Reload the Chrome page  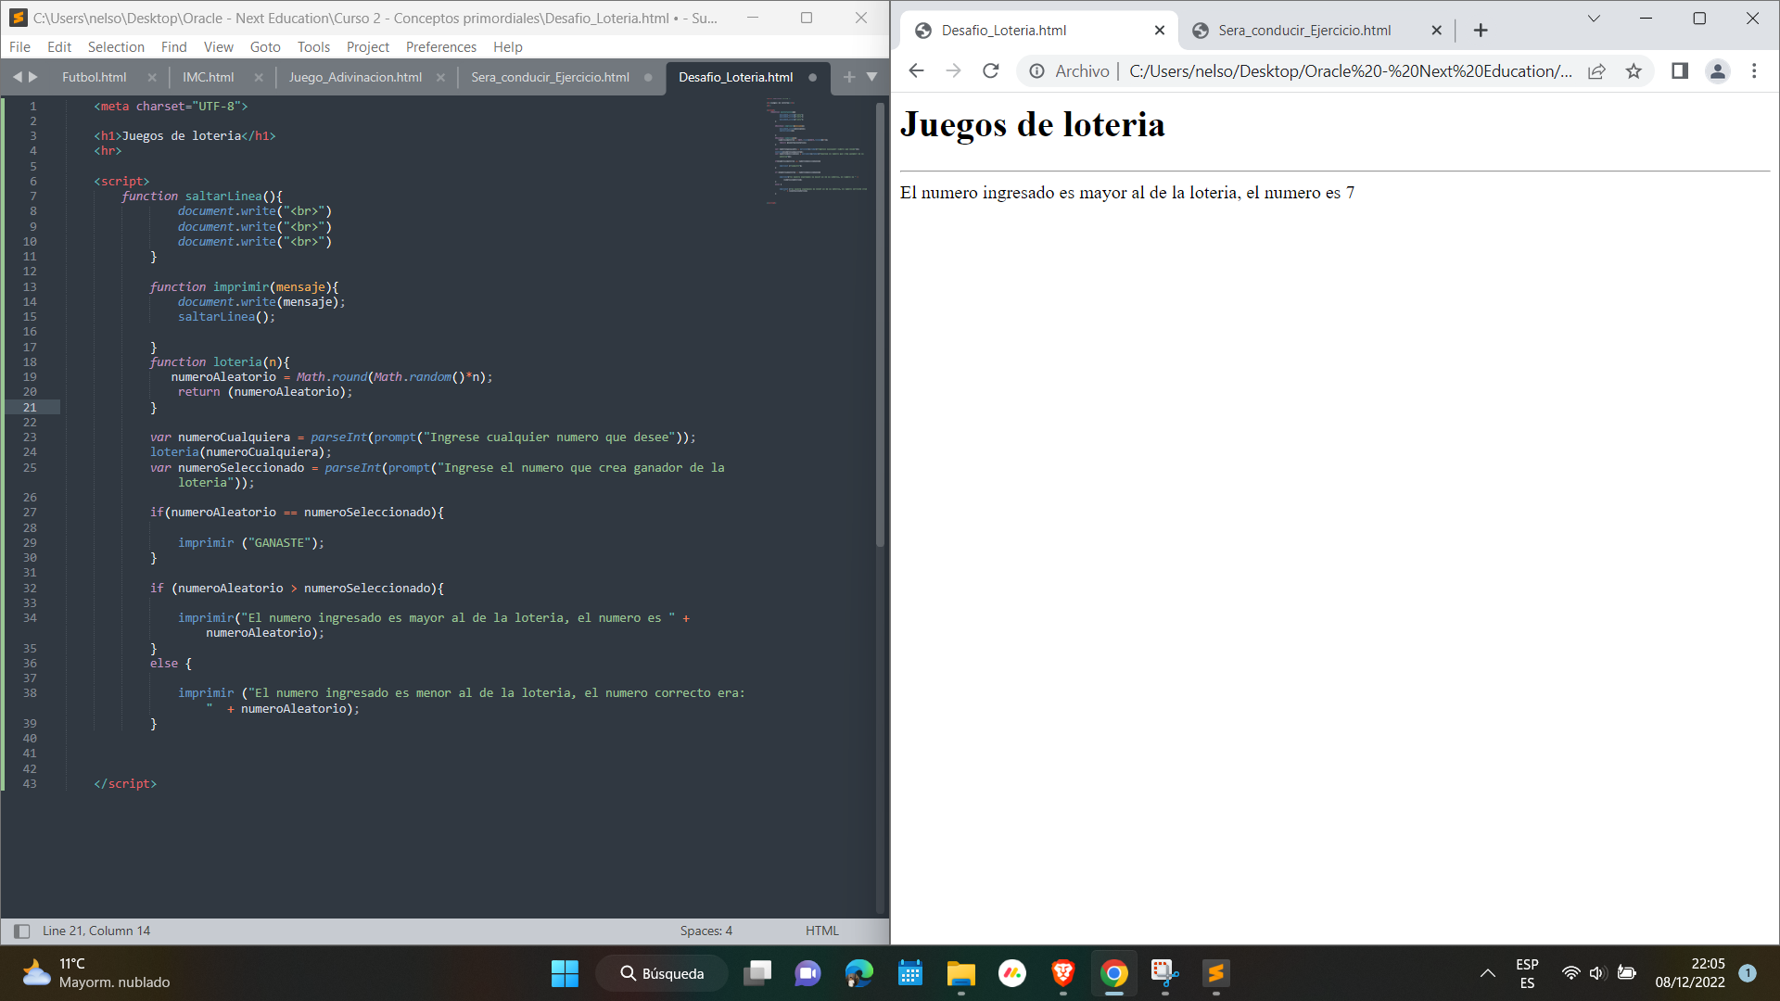(990, 71)
